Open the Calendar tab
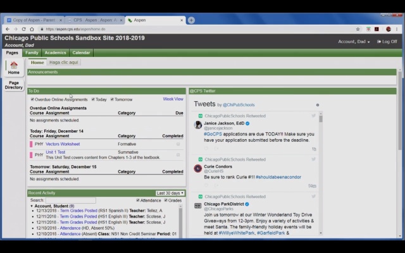This screenshot has width=405, height=253. pos(81,52)
